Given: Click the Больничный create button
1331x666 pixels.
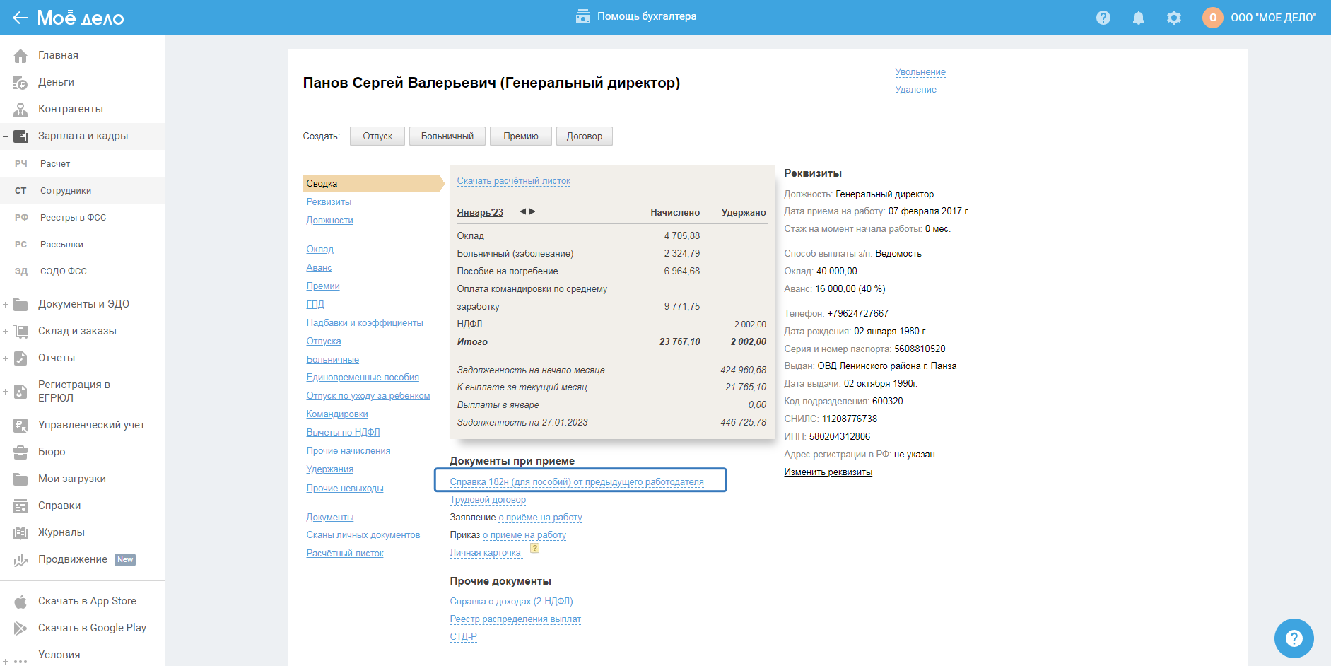Looking at the screenshot, I should tap(447, 136).
